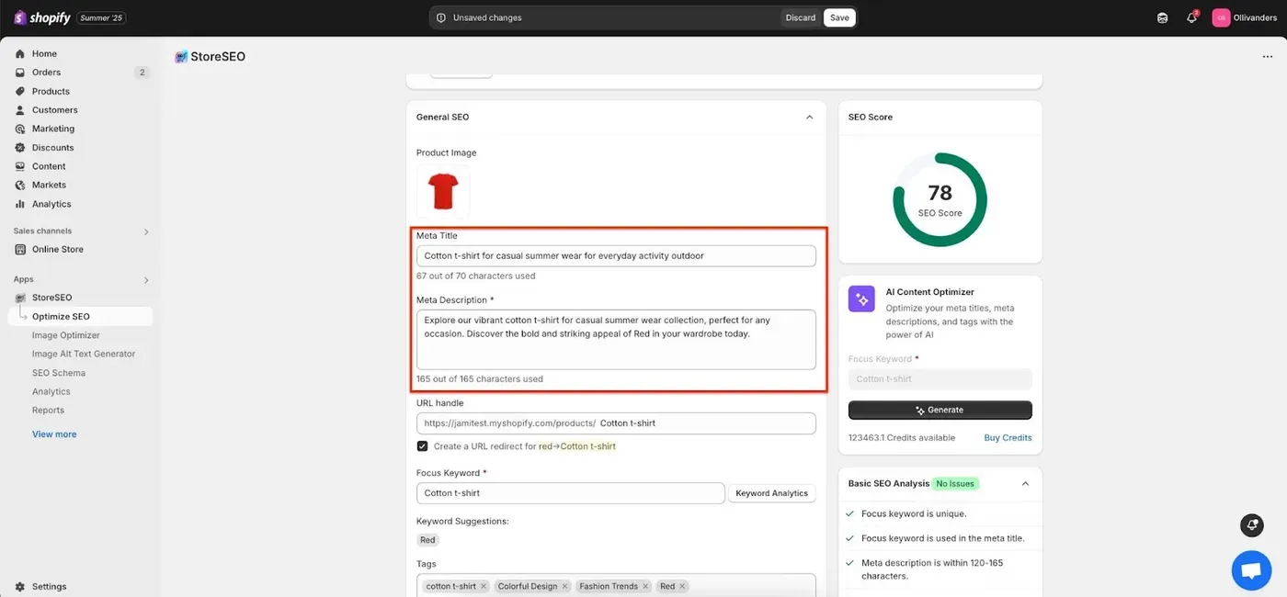Click the Generate button

click(x=940, y=410)
